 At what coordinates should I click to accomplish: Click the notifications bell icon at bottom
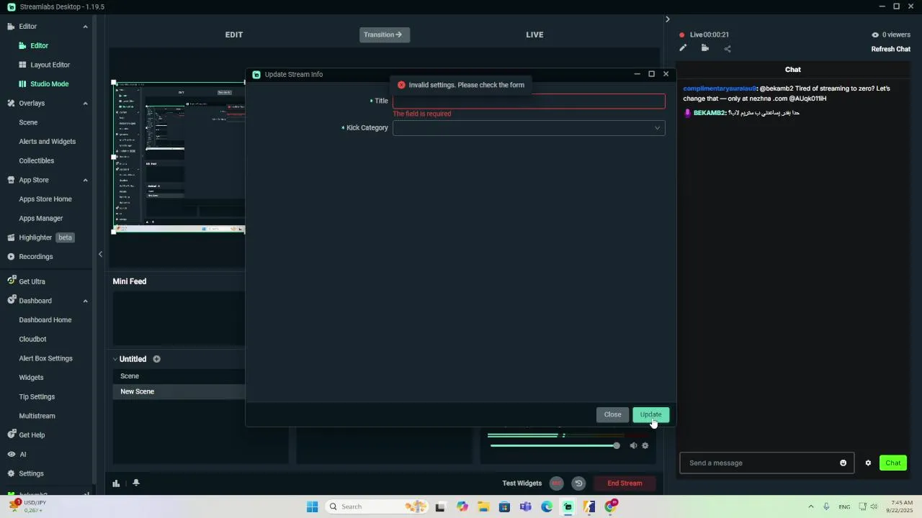135,483
